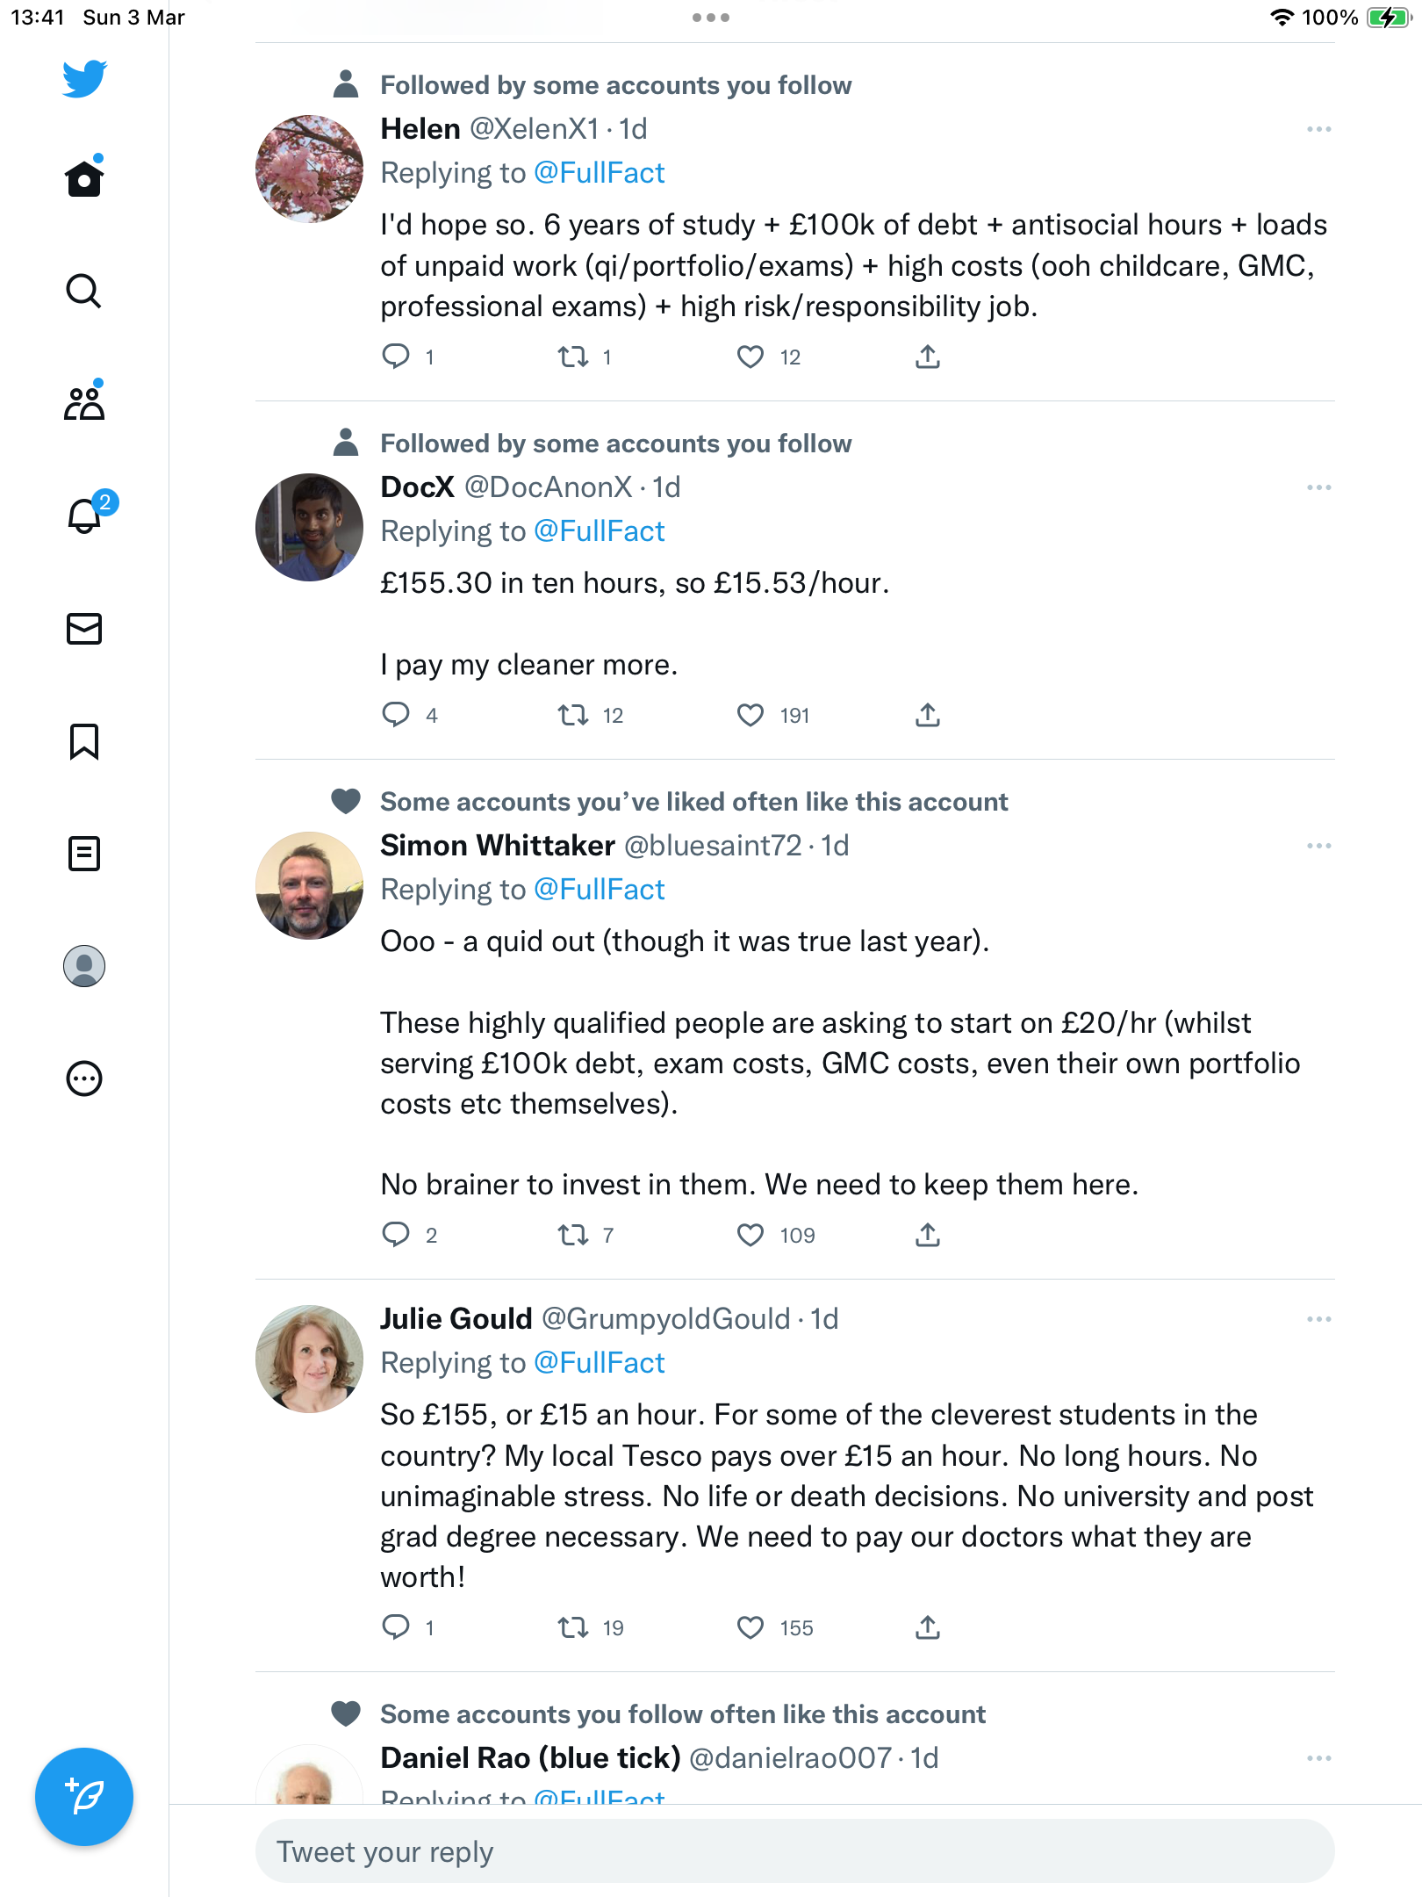Like DocX's tweet about cleaner pay
This screenshot has height=1897, width=1422.
[x=750, y=716]
